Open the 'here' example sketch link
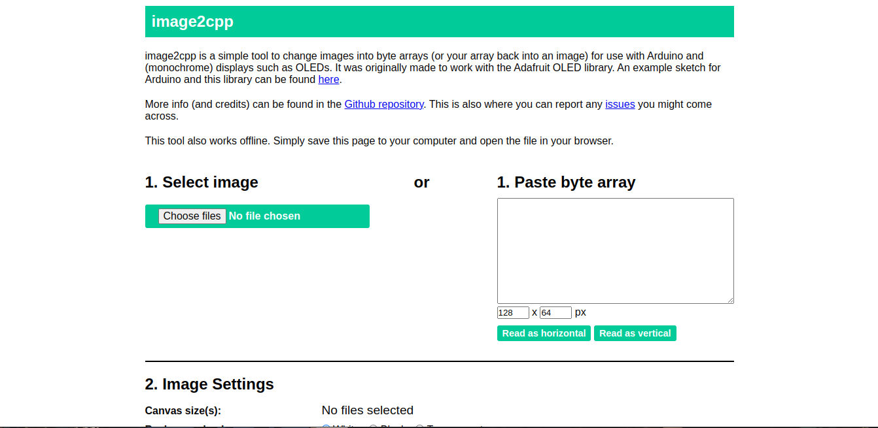 (328, 79)
